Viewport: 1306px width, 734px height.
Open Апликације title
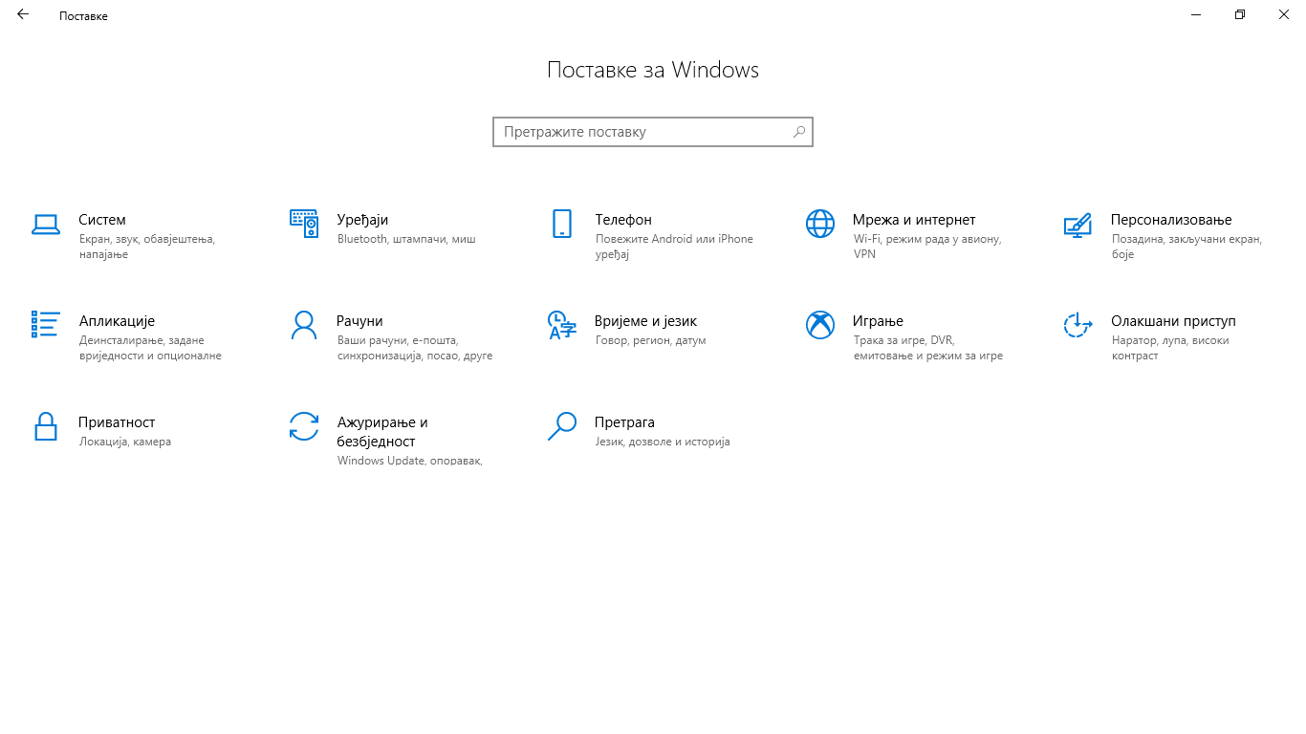click(117, 321)
